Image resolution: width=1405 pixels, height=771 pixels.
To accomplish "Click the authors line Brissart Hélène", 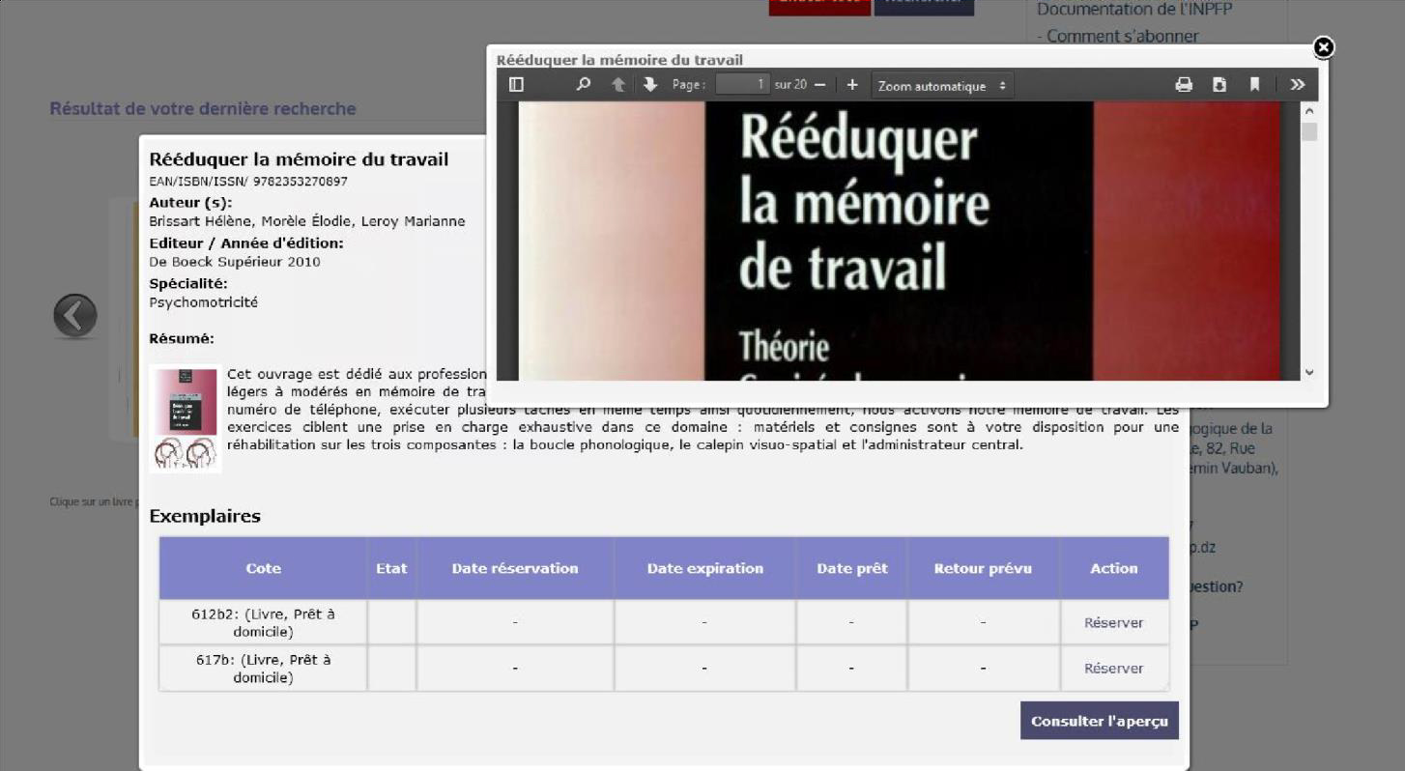I will (x=307, y=221).
